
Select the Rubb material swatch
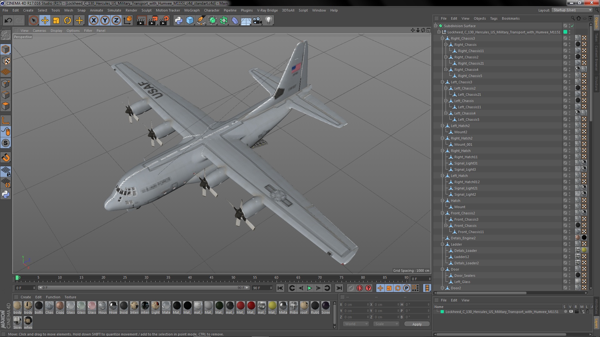click(x=315, y=307)
